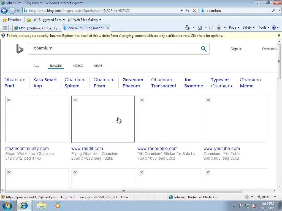Viewport: 282px width, 211px height.
Task: Open the youtube.com image thumbnail
Action: 235,119
